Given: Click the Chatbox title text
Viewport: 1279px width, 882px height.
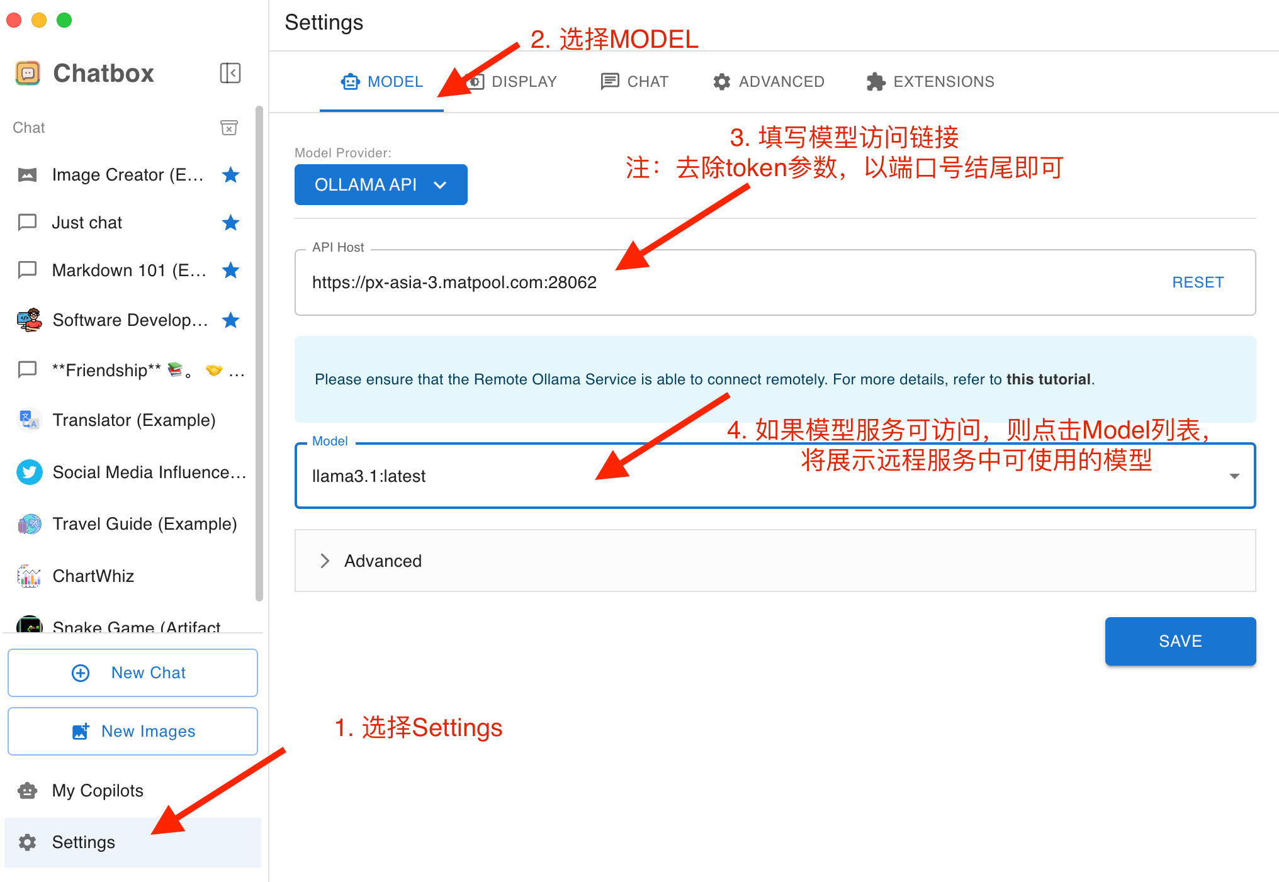Looking at the screenshot, I should (x=103, y=73).
